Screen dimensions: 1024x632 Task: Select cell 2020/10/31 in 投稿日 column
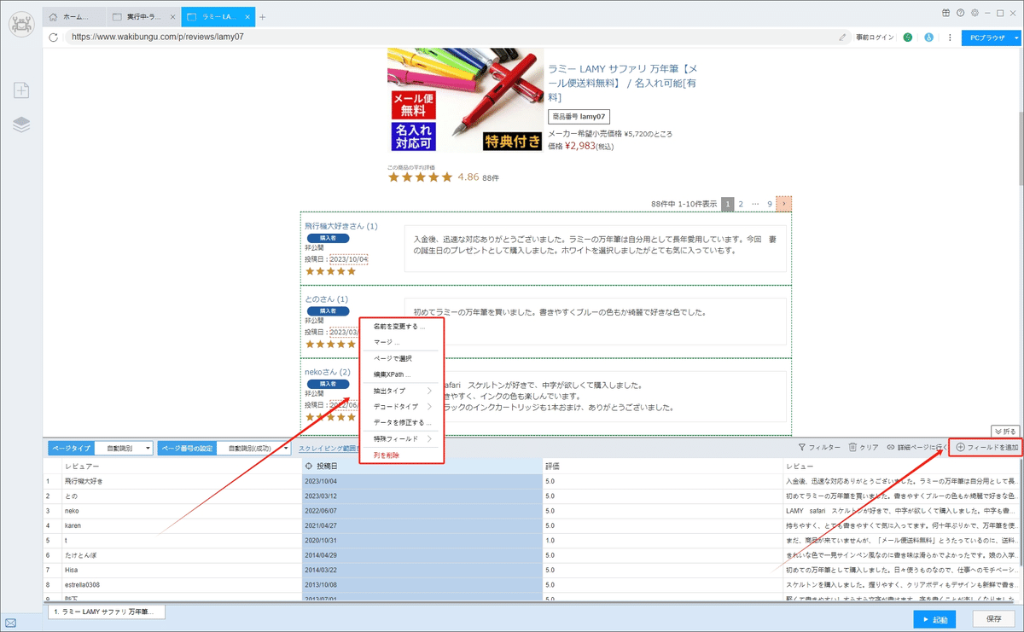point(422,539)
